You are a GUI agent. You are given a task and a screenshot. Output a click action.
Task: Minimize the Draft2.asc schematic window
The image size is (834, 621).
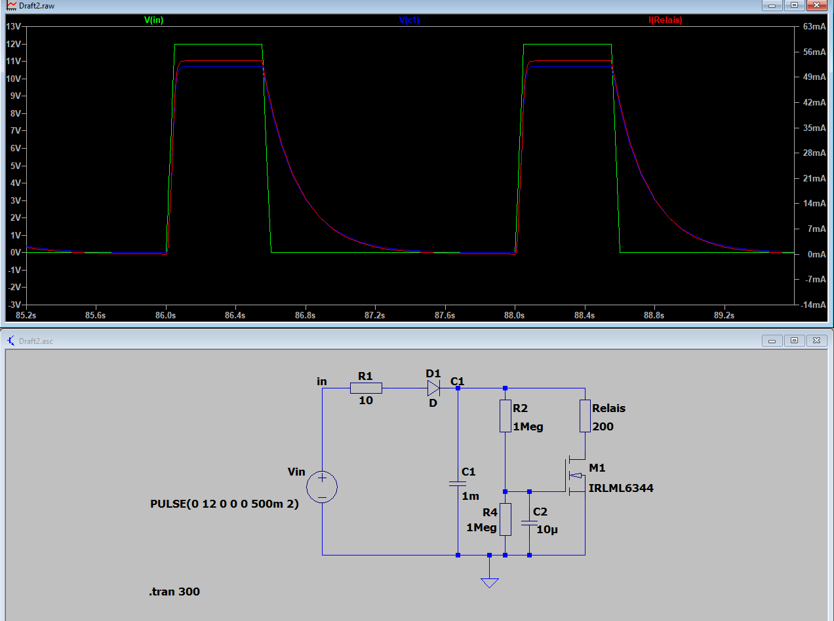(773, 341)
